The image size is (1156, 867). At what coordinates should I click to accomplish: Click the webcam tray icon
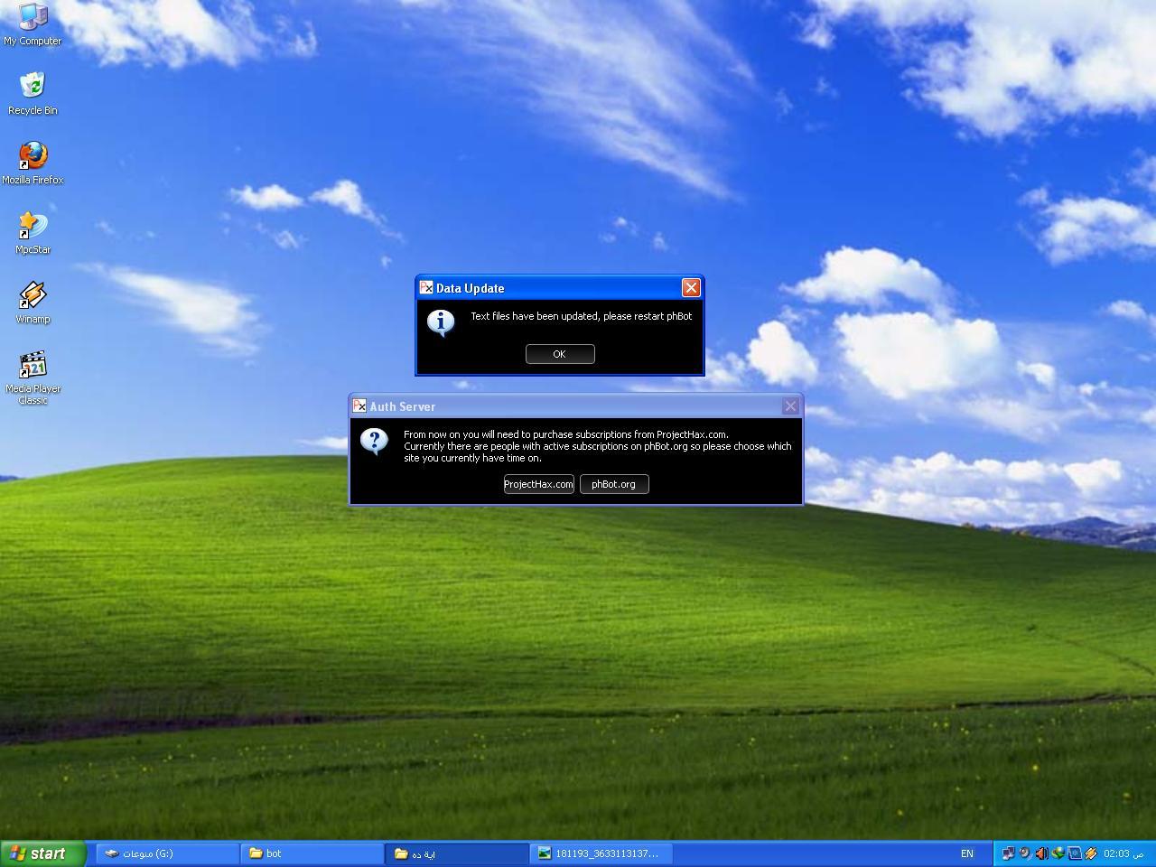pos(1024,853)
